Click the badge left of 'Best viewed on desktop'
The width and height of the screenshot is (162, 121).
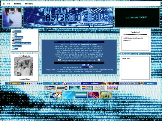pyautogui.click(x=50, y=88)
